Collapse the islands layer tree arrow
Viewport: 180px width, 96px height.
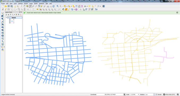pyautogui.click(x=6, y=18)
